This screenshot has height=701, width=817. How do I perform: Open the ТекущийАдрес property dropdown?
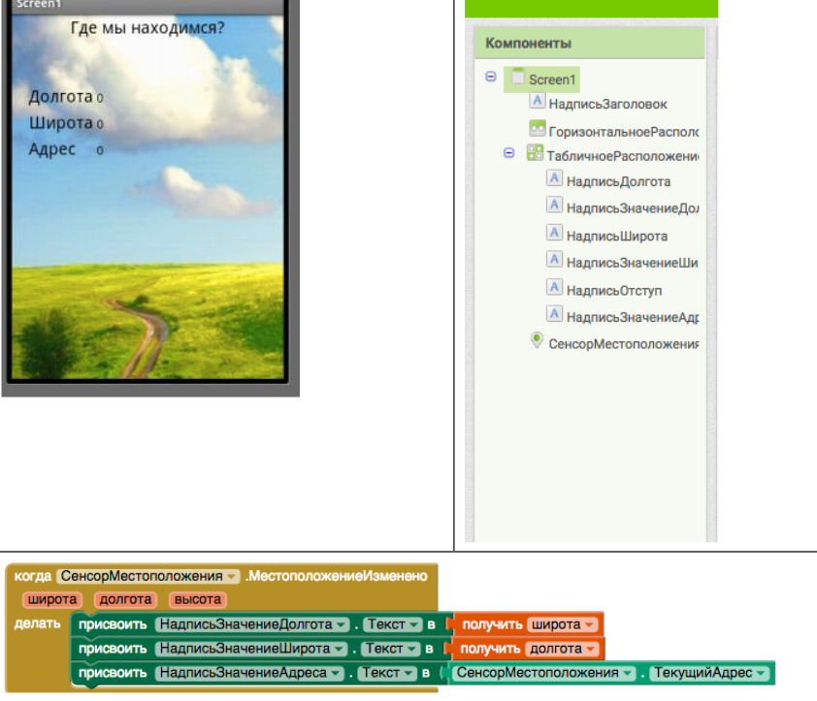pos(709,673)
